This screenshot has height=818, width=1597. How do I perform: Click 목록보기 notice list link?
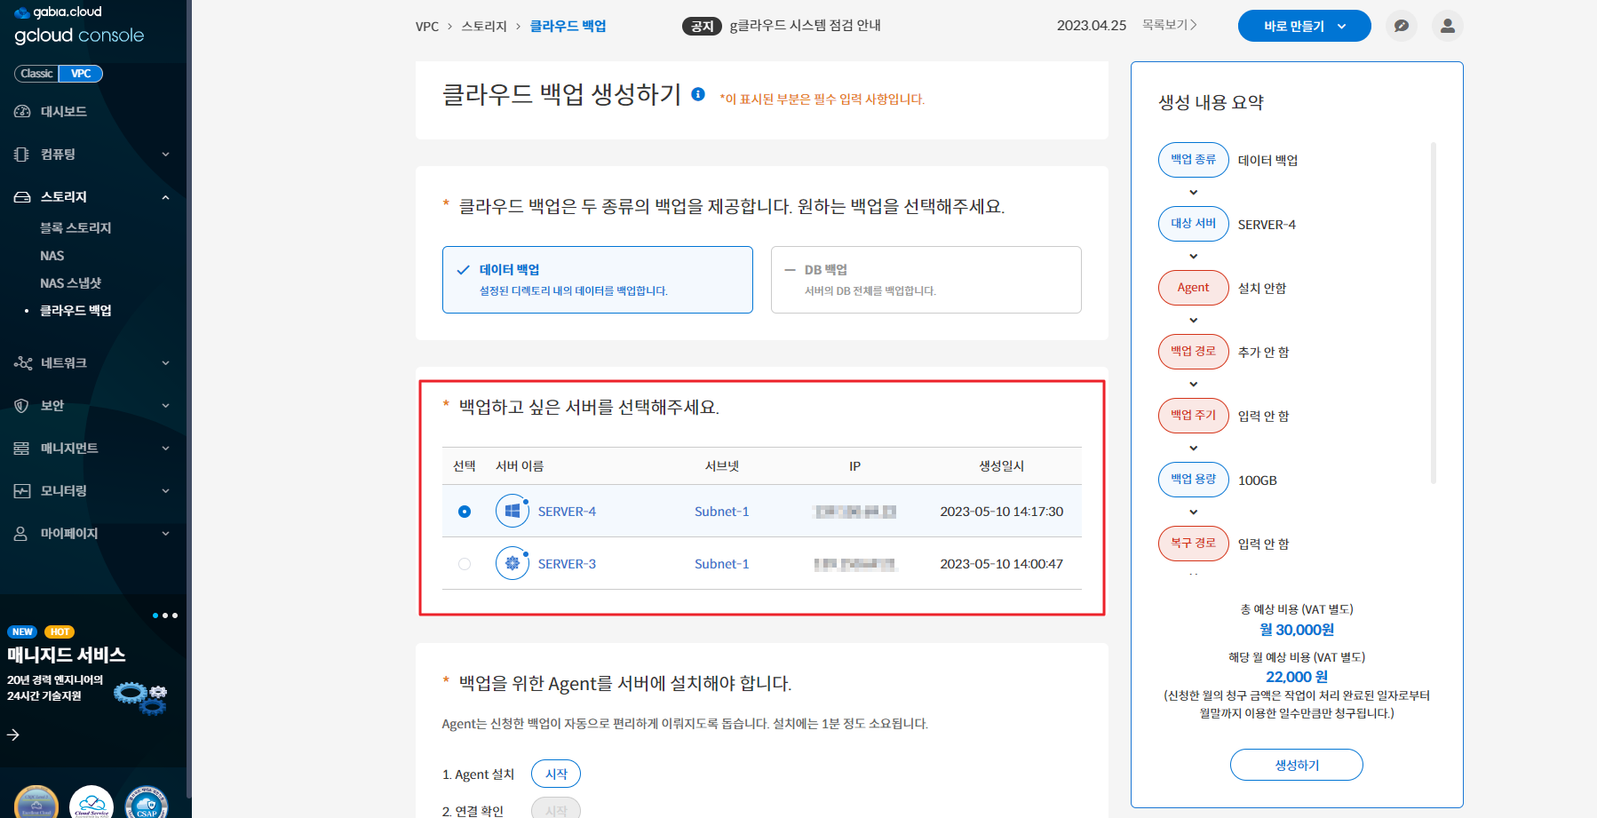pyautogui.click(x=1169, y=25)
